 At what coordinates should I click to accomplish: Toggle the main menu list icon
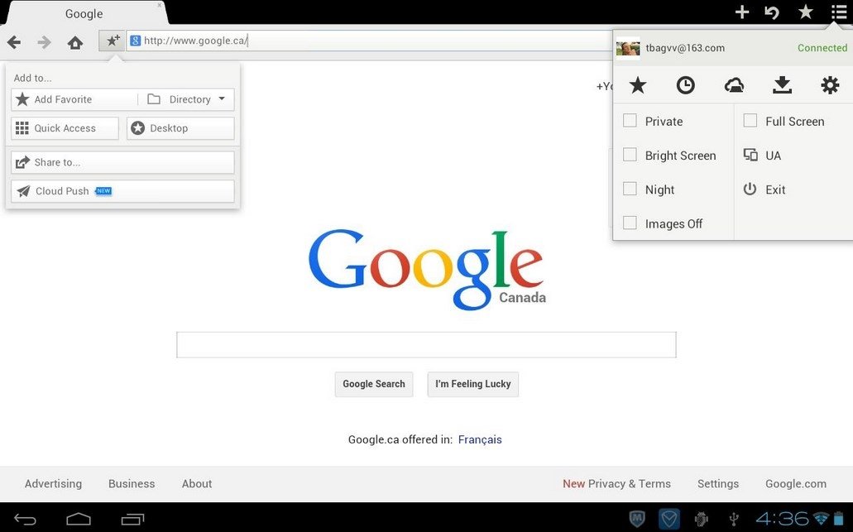click(x=839, y=12)
